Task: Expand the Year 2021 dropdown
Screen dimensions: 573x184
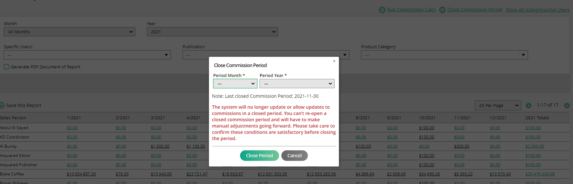Action: pyautogui.click(x=212, y=32)
